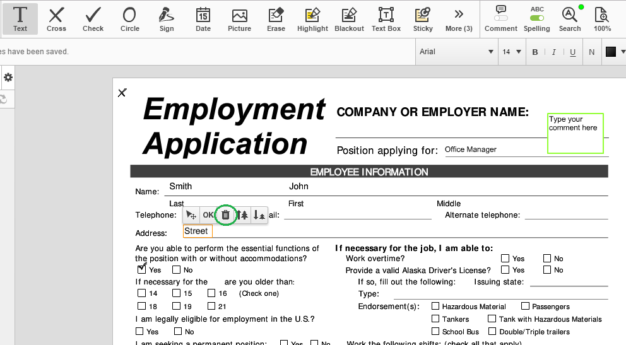This screenshot has width=626, height=345.
Task: Click the Office Manager text
Action: point(470,149)
